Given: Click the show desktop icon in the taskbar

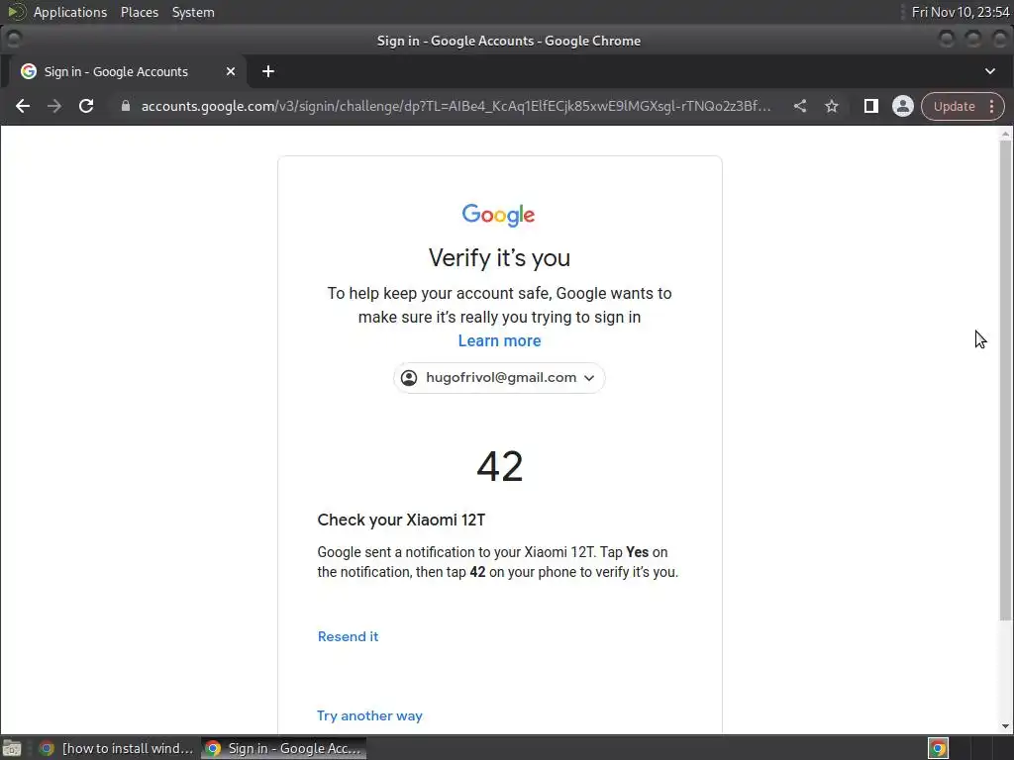Looking at the screenshot, I should click(12, 748).
